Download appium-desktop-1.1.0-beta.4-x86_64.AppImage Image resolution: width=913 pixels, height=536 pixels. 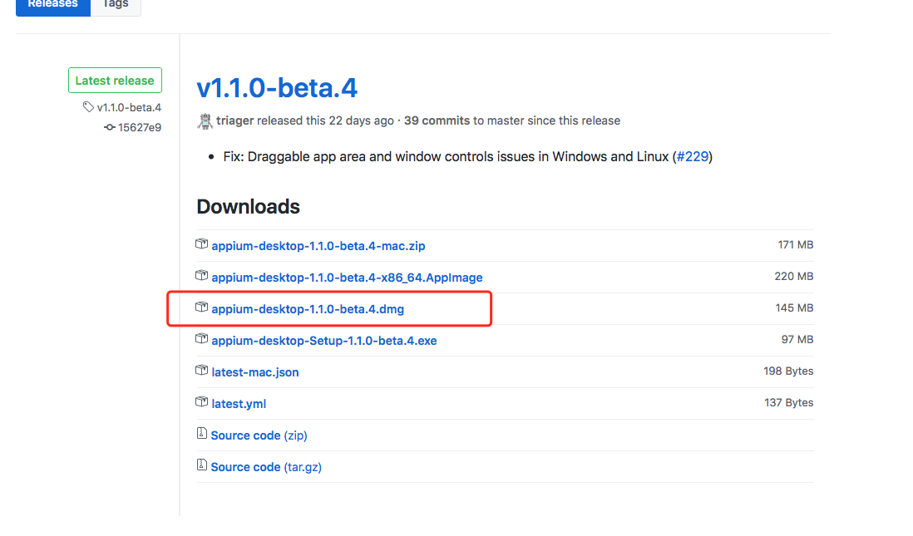pos(347,278)
